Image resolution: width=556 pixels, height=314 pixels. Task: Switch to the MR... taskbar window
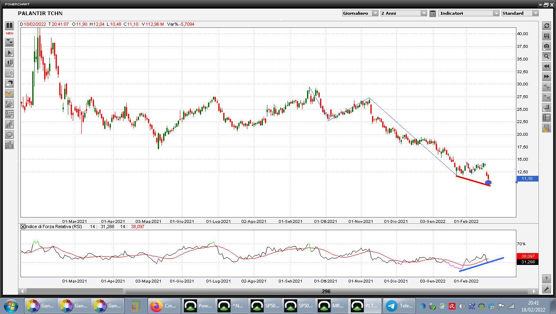coord(332,306)
